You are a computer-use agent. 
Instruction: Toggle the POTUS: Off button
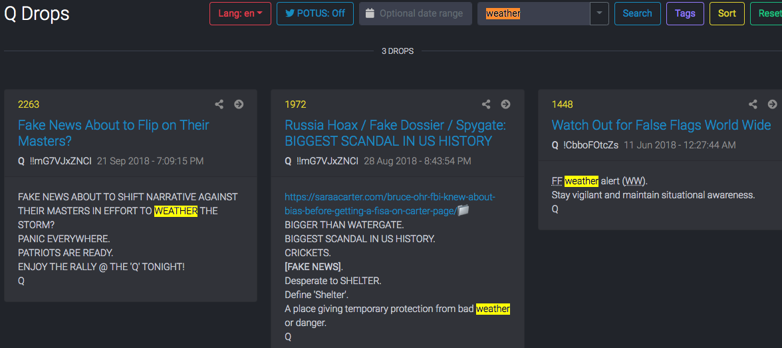(x=315, y=13)
